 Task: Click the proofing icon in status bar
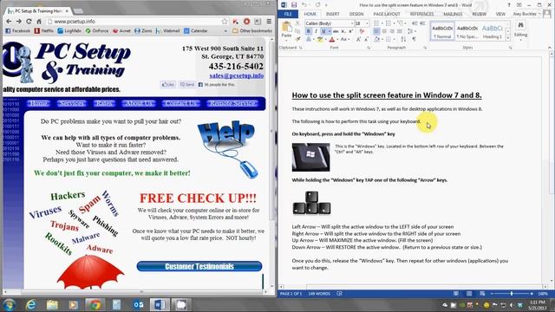coord(339,294)
